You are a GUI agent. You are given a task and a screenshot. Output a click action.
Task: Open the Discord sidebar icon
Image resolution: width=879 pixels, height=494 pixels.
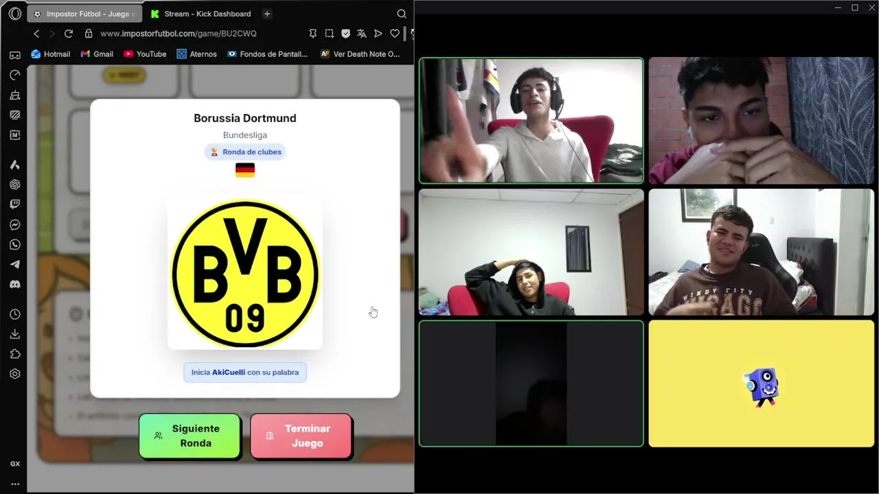[15, 284]
